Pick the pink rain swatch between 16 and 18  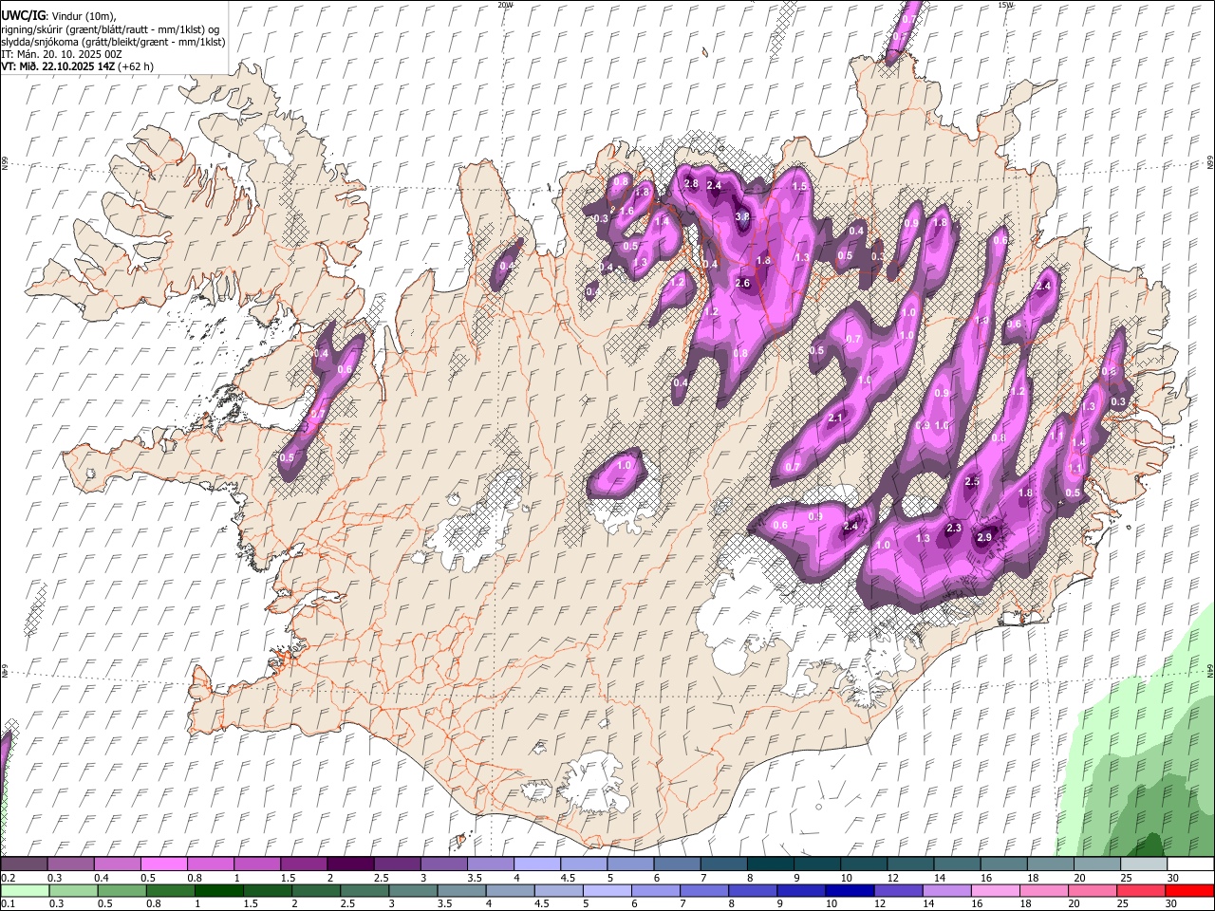[x=995, y=890]
